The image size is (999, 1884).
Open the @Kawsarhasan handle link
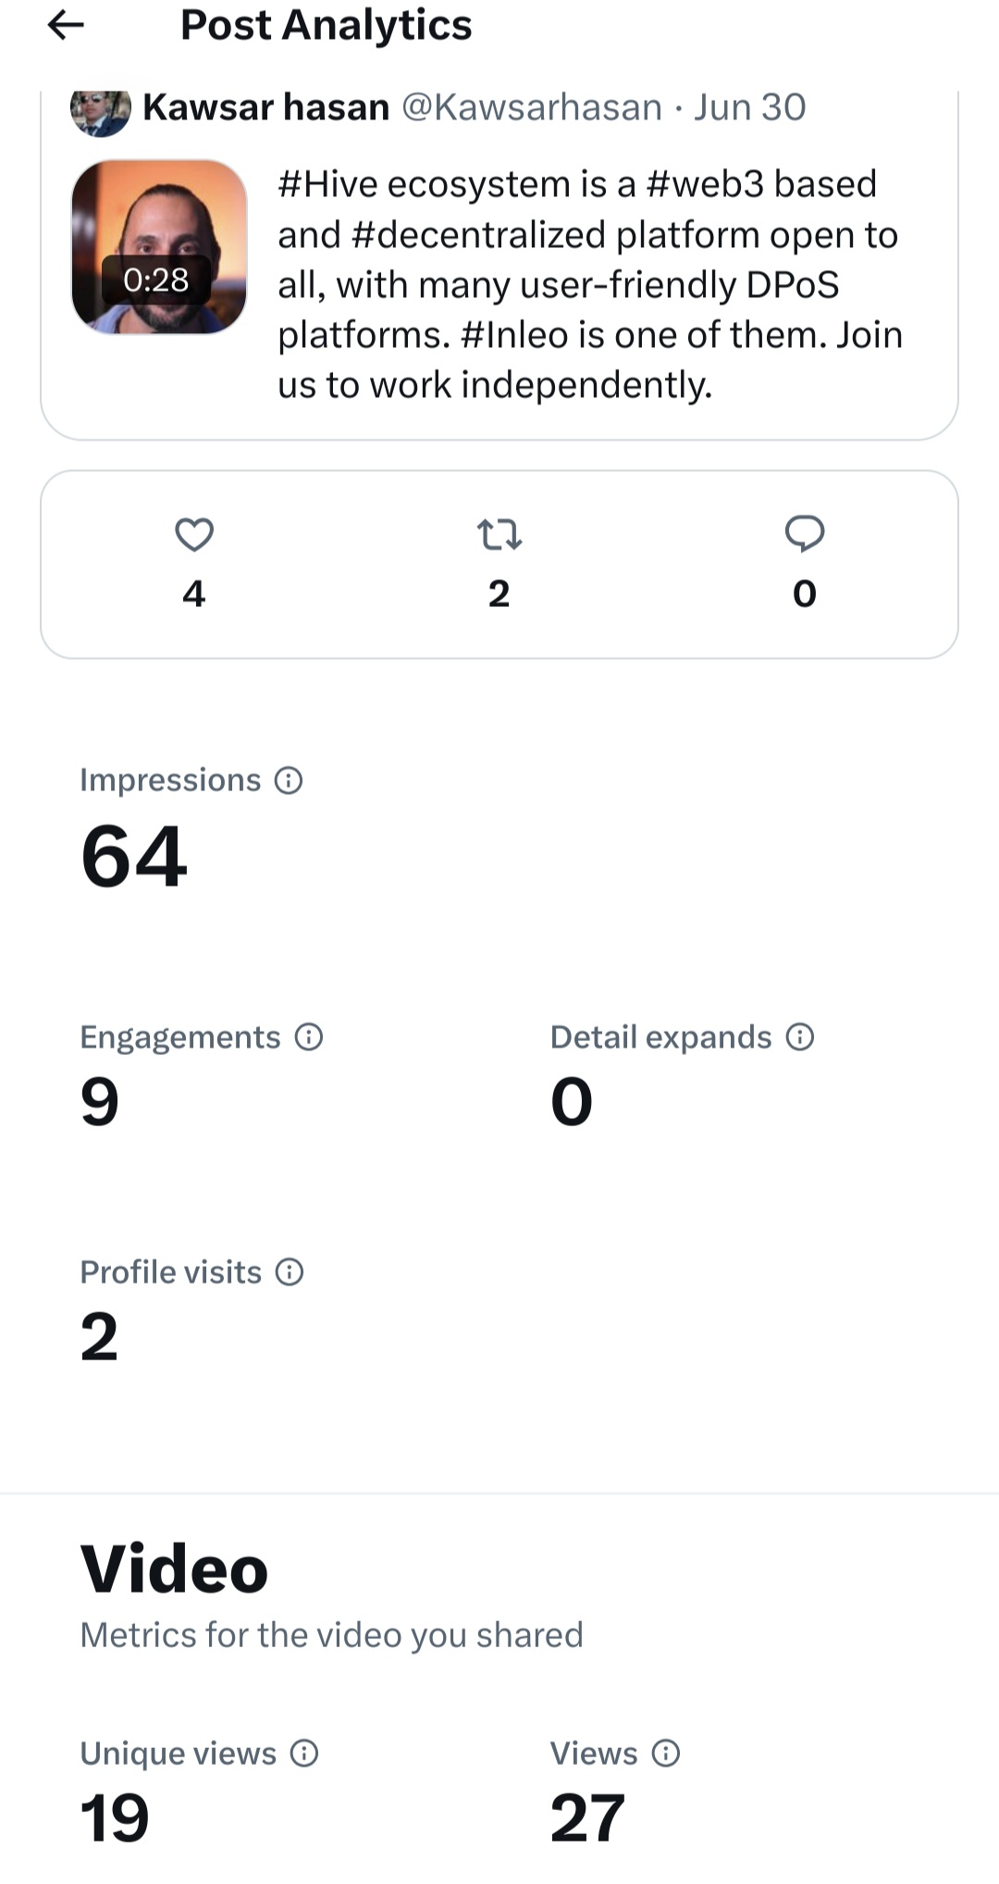click(532, 108)
